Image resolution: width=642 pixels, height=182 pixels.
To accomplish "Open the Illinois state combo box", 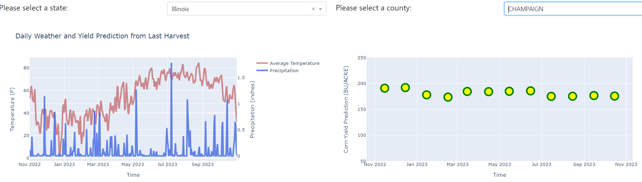I will (x=247, y=9).
